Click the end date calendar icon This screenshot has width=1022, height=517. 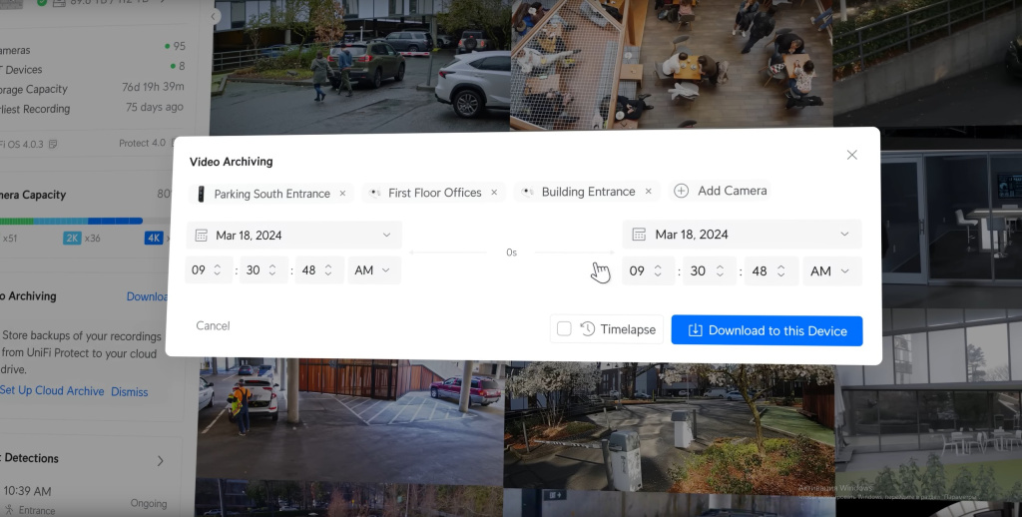639,235
